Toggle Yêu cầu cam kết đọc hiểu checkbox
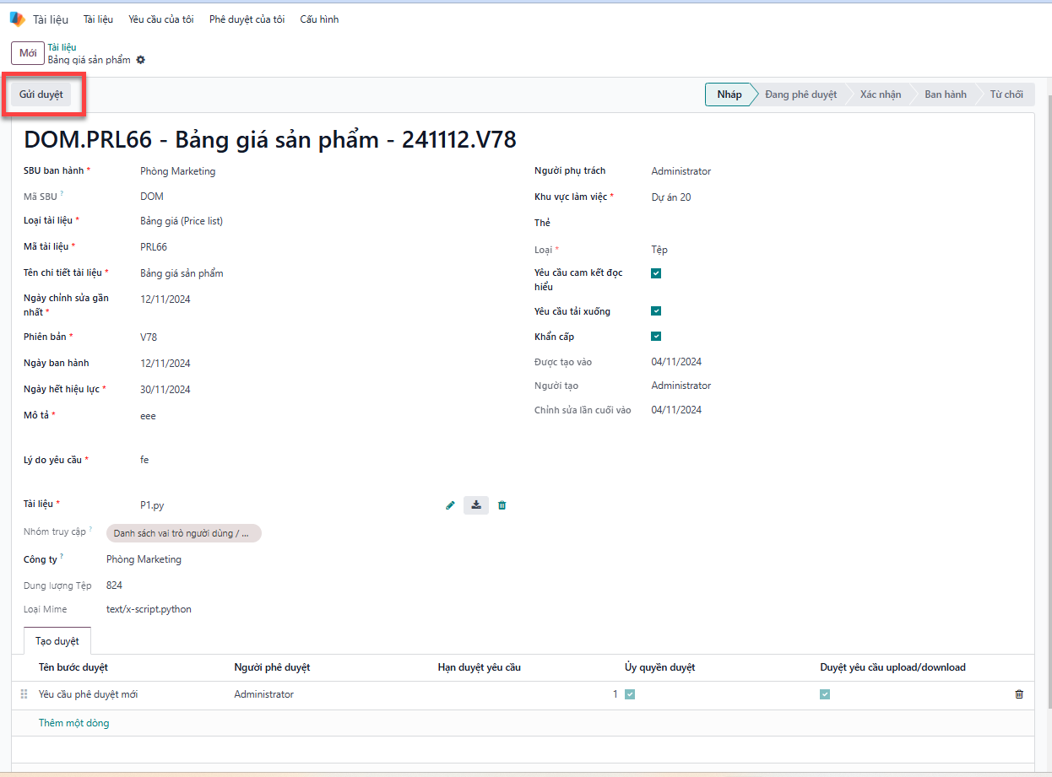1052x777 pixels. (656, 273)
